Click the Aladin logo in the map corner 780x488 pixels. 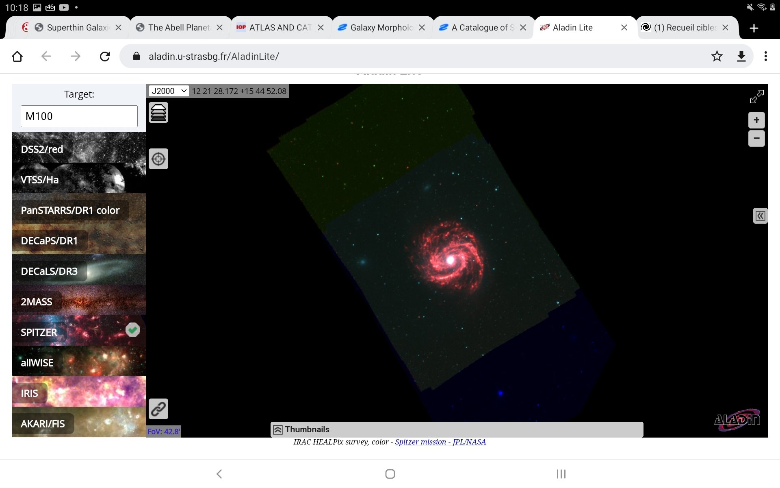tap(737, 420)
